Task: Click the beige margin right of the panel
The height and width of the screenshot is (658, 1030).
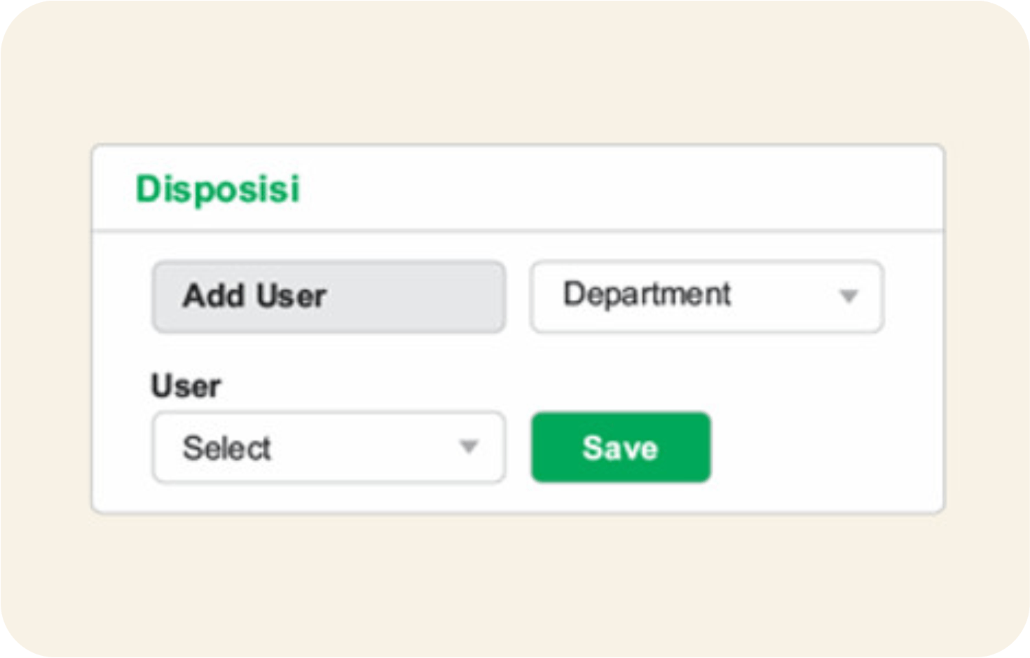Action: coord(987,329)
